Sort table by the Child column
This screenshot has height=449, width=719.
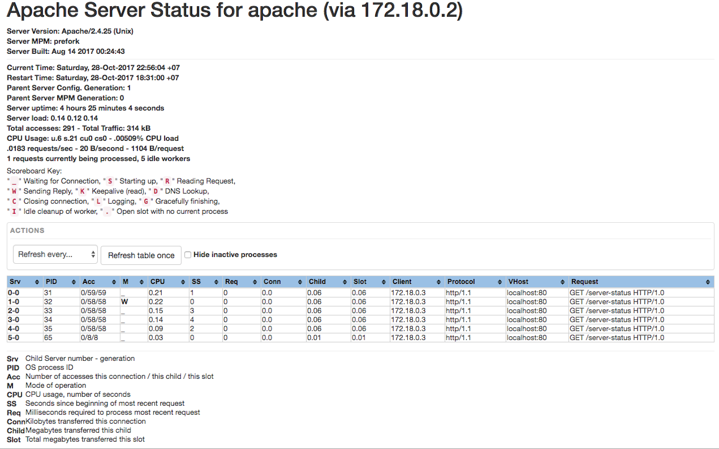coord(328,282)
